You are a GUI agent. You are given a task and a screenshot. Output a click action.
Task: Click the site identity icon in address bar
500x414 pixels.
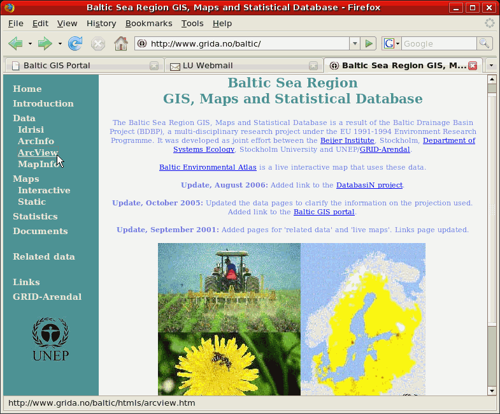tap(142, 43)
